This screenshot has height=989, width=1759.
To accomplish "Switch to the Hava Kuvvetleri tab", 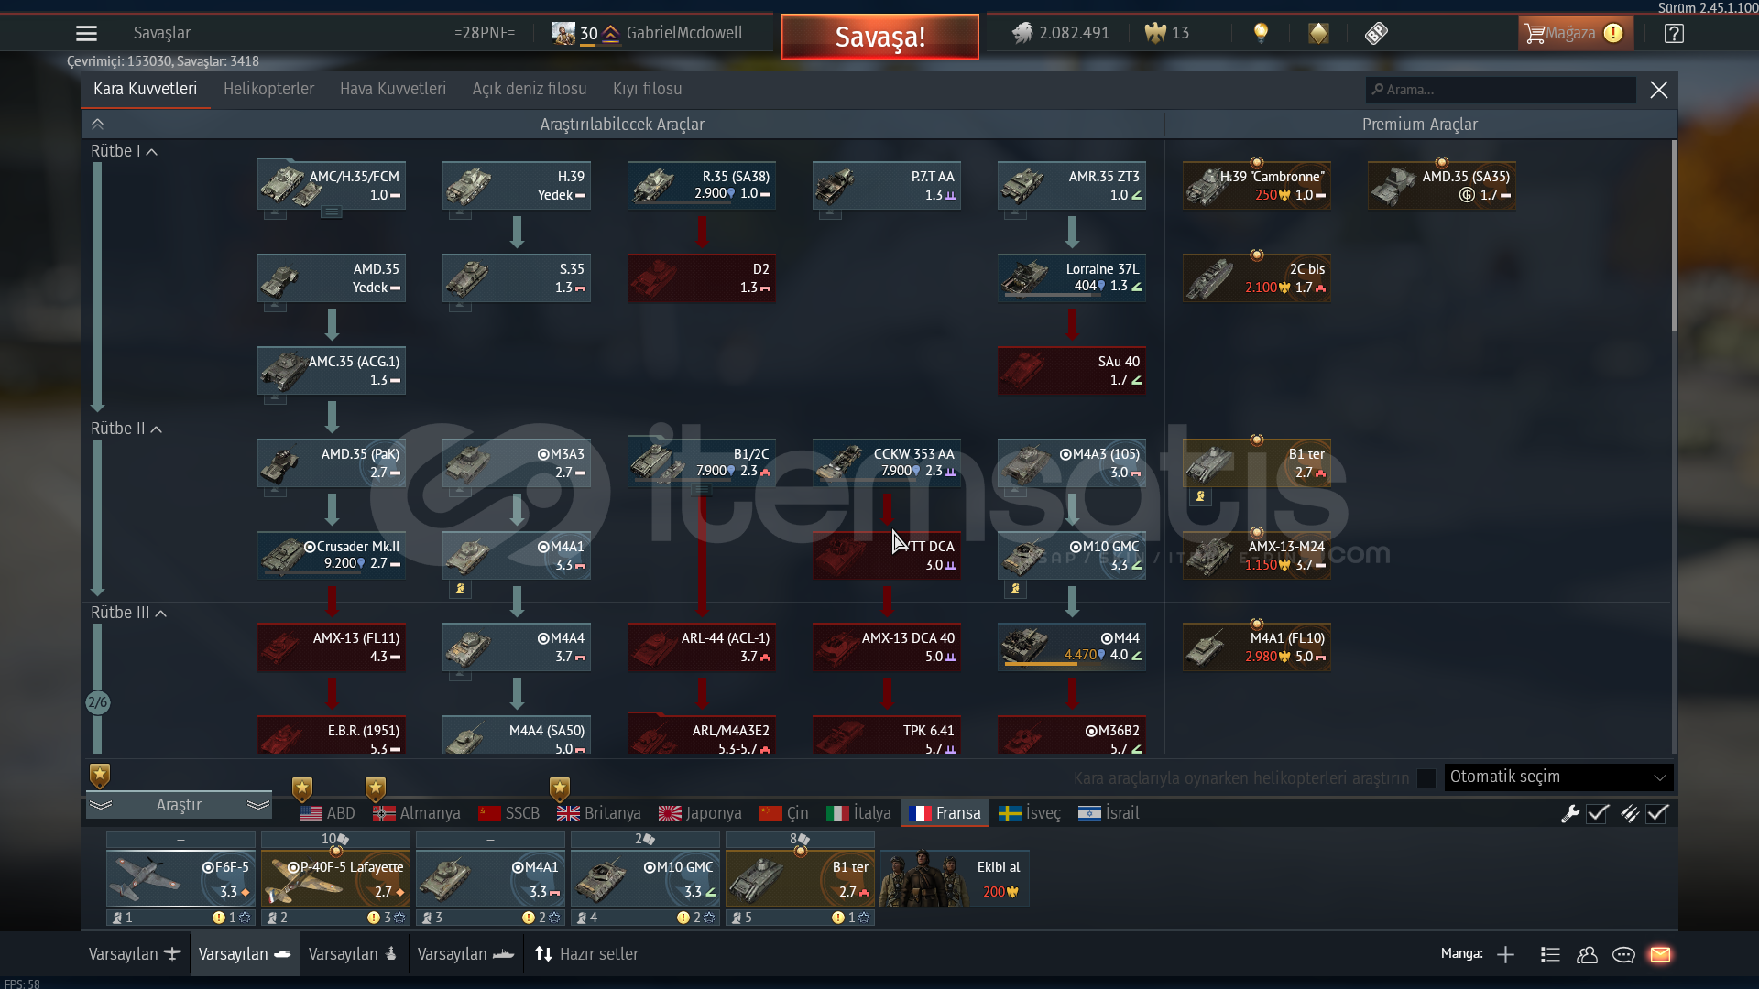I will pos(392,89).
